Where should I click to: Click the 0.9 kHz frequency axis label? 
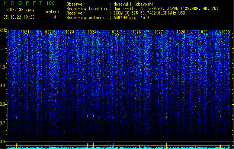[x=3, y=86]
